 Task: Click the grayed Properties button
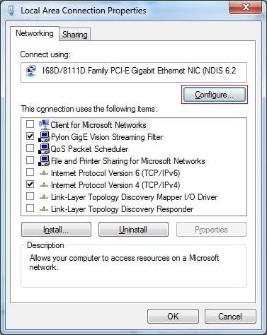[211, 230]
